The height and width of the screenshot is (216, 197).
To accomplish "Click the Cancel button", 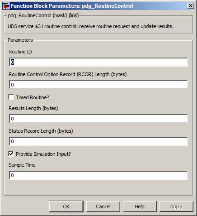I will pyautogui.click(x=103, y=206).
